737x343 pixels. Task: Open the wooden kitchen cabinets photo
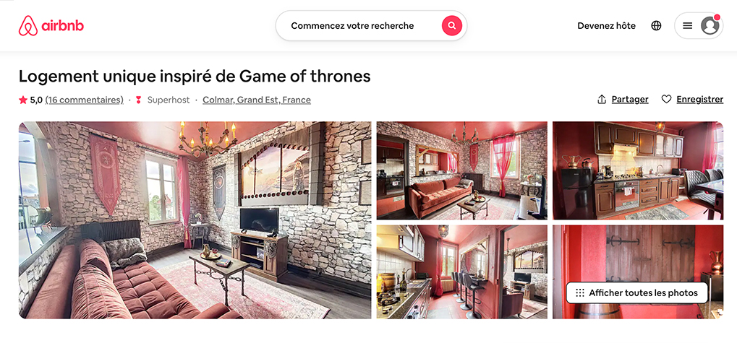638,171
